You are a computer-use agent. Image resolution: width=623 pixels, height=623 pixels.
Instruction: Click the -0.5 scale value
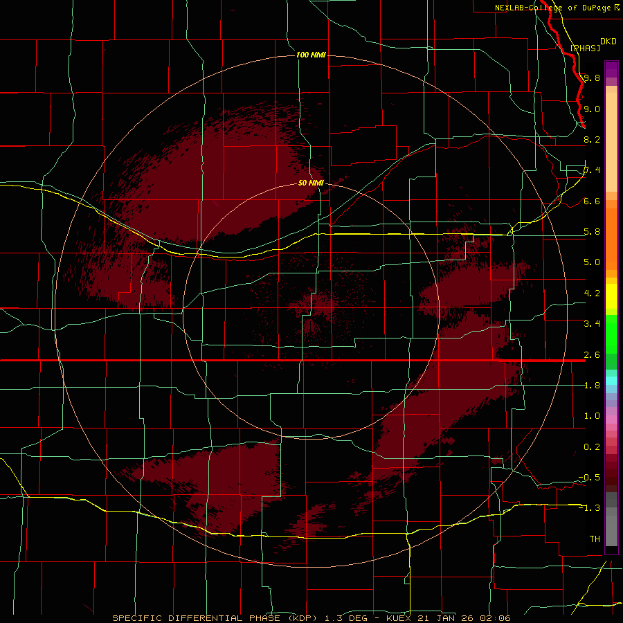pos(589,478)
